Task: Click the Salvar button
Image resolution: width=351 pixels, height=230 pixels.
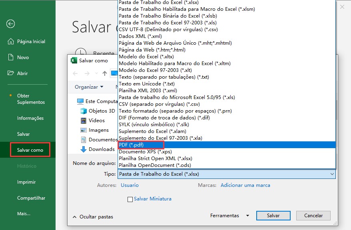Action: point(273,215)
